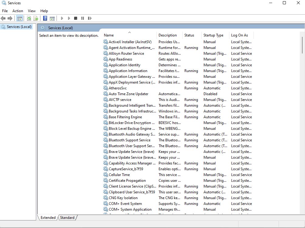The height and width of the screenshot is (228, 305).
Task: Select CaptureService_b7f59 row
Action: 178,169
